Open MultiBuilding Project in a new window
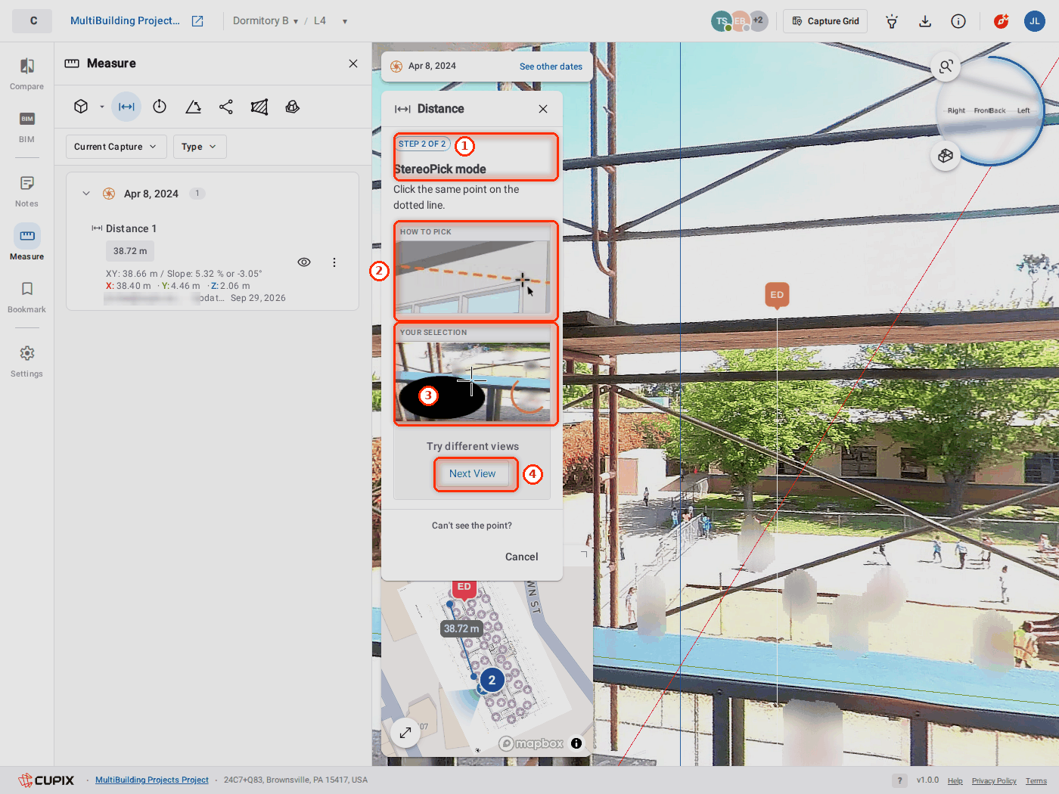Screen dimensions: 1059x794 click(197, 21)
